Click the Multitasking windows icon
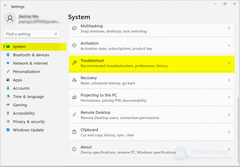This screenshot has width=240, height=167. (74, 28)
